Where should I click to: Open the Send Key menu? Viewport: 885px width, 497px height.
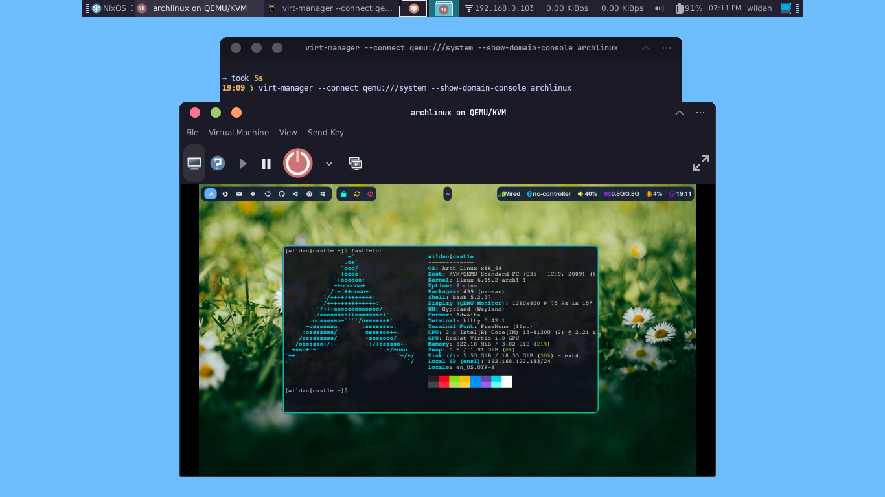coord(326,133)
